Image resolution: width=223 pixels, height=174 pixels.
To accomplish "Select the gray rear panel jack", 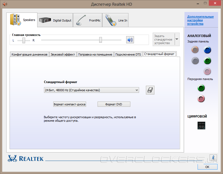I will [x=195, y=61].
